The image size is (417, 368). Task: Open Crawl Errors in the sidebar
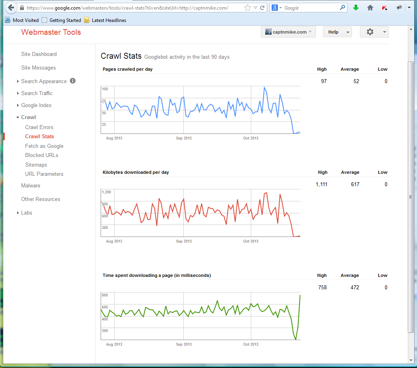click(39, 127)
